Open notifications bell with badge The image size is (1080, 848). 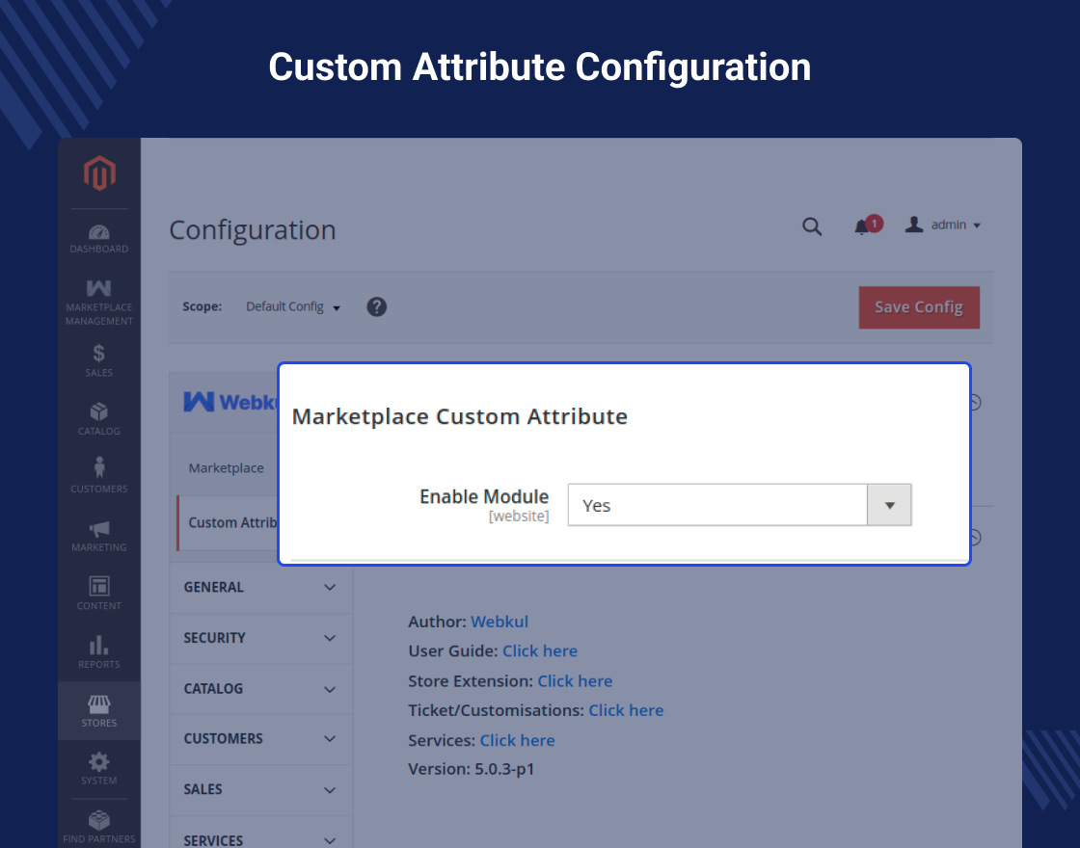tap(867, 225)
